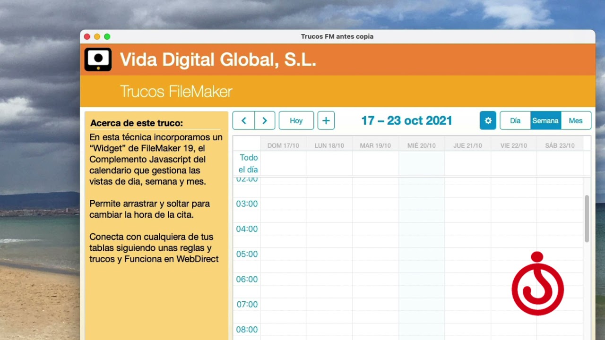Zoom window with green button
Viewport: 605px width, 340px height.
coord(107,36)
